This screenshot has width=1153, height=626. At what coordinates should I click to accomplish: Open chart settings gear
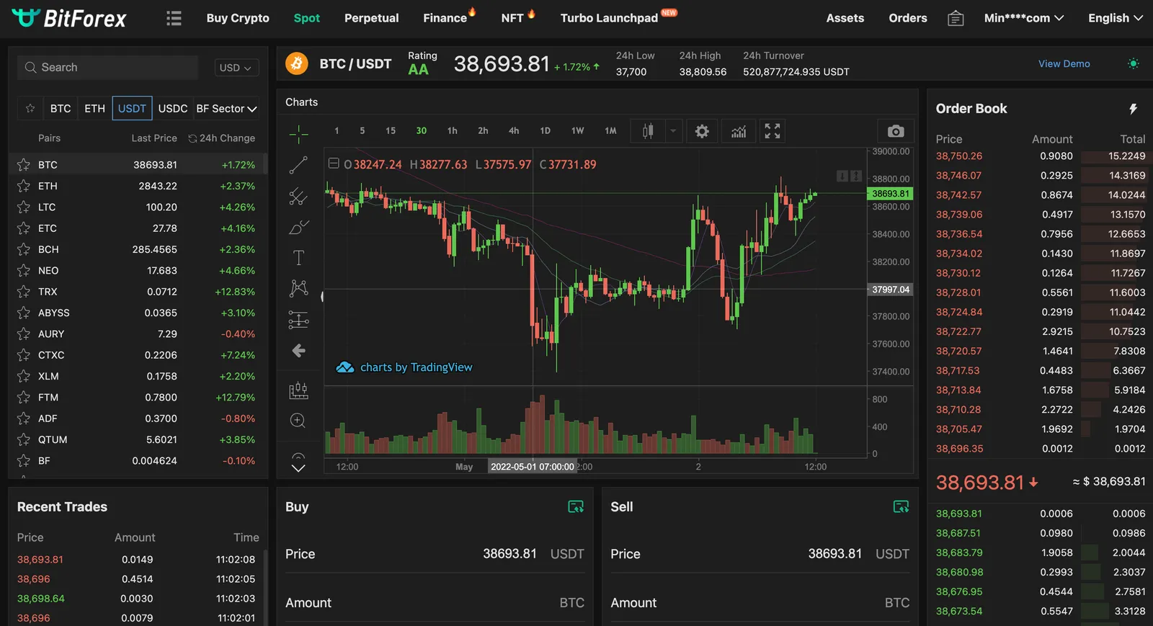pos(702,131)
